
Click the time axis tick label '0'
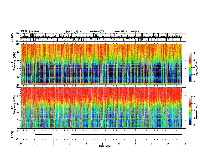[x=21, y=144]
